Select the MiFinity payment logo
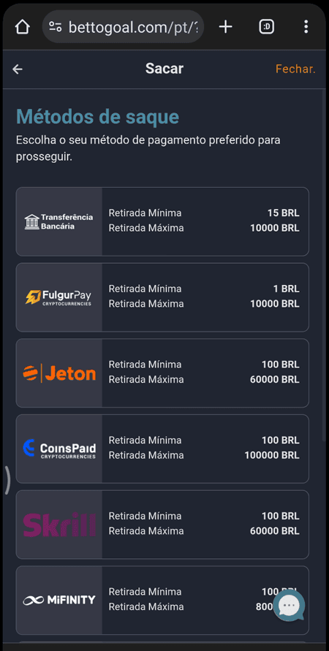329x651 pixels. [59, 601]
